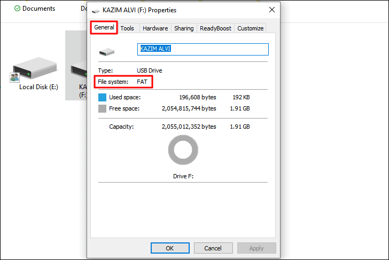Viewport: 389px width, 260px height.
Task: Open the Local Disk (E:) drive icon
Action: (35, 68)
